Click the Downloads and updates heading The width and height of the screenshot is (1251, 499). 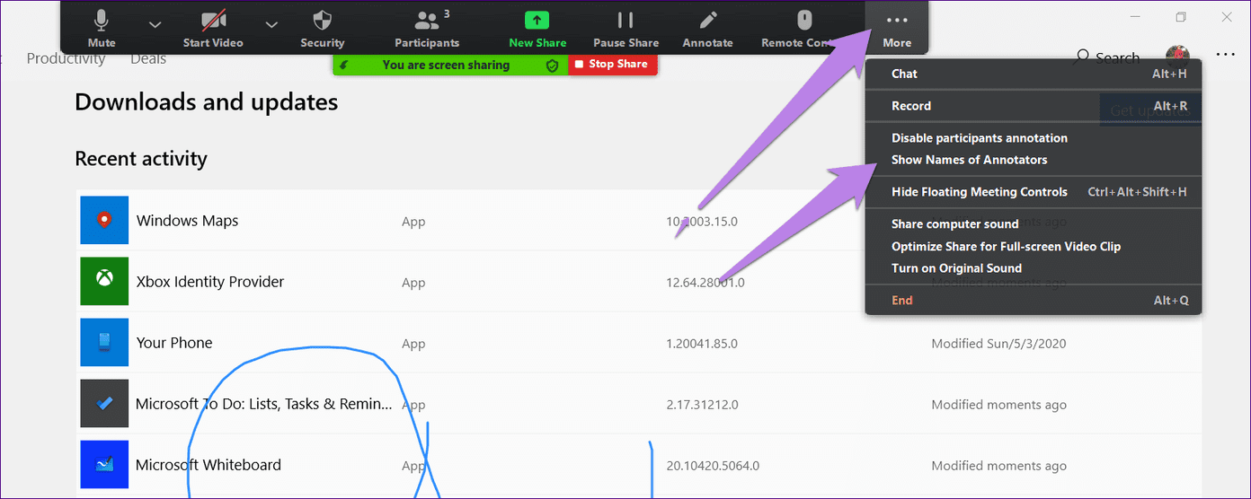click(x=206, y=102)
